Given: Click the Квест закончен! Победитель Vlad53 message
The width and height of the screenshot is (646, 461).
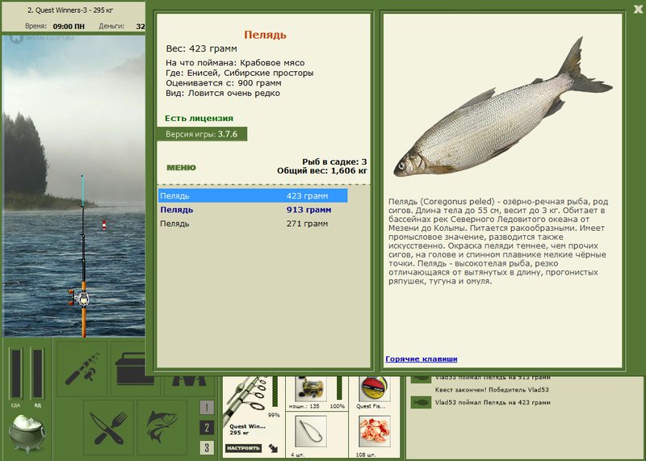Looking at the screenshot, I should click(x=492, y=389).
